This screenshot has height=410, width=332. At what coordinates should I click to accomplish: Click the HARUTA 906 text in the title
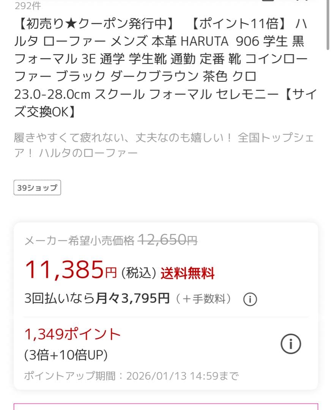pyautogui.click(x=216, y=41)
